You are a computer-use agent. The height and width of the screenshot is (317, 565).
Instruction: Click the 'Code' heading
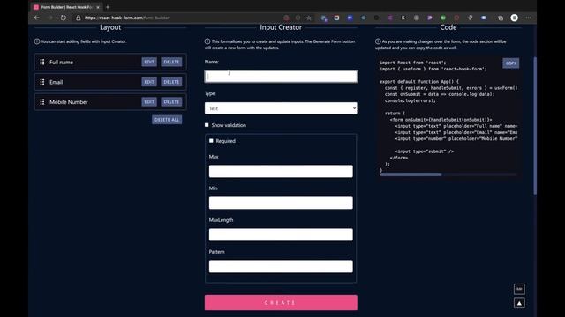click(448, 27)
